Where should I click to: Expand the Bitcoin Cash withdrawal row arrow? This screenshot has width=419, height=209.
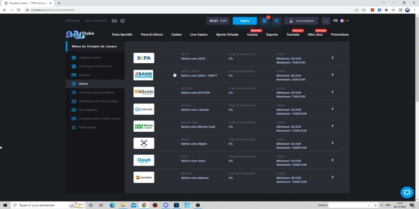pos(332,126)
